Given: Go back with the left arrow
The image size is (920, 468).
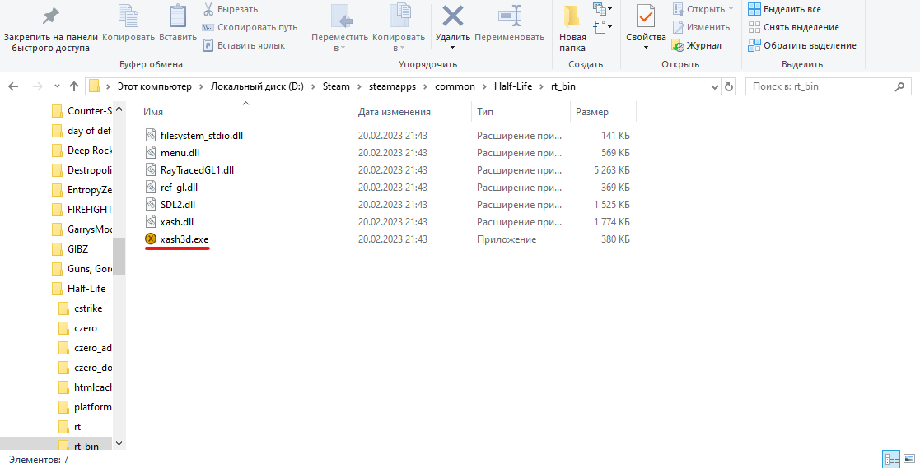Looking at the screenshot, I should coord(13,86).
